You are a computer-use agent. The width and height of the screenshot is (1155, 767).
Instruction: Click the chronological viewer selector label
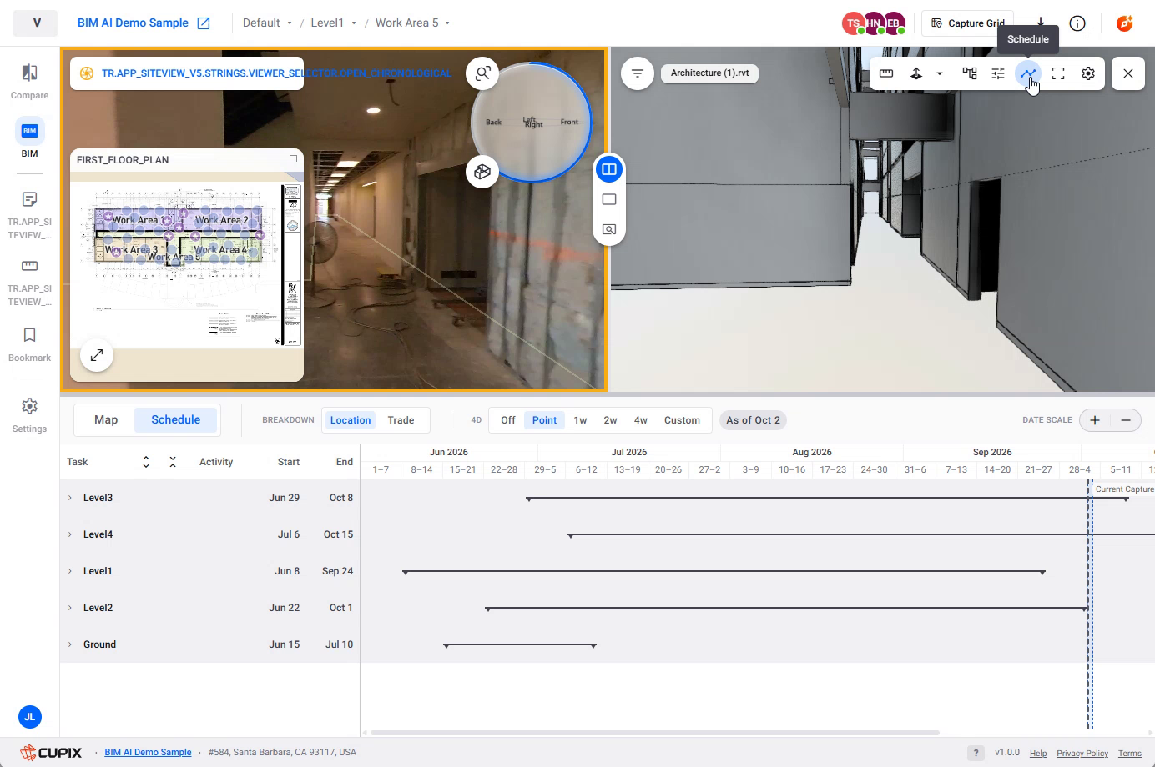tap(275, 73)
